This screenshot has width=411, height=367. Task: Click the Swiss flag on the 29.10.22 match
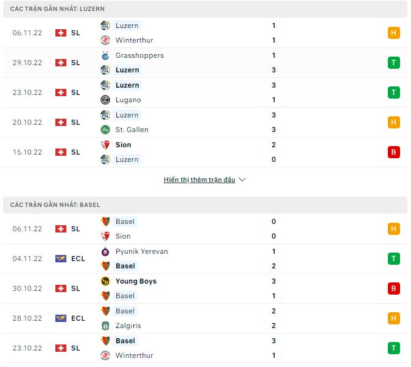61,63
